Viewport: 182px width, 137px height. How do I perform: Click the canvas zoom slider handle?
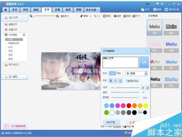pos(35,16)
